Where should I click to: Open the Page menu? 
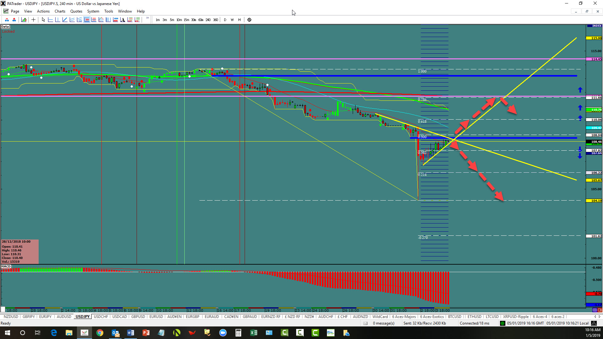coord(15,11)
